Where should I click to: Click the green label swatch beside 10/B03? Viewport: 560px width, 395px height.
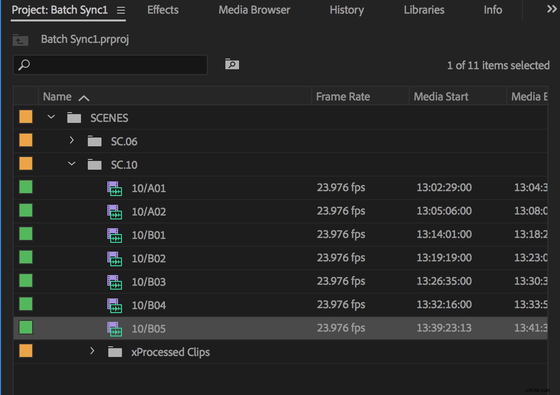pyautogui.click(x=25, y=280)
